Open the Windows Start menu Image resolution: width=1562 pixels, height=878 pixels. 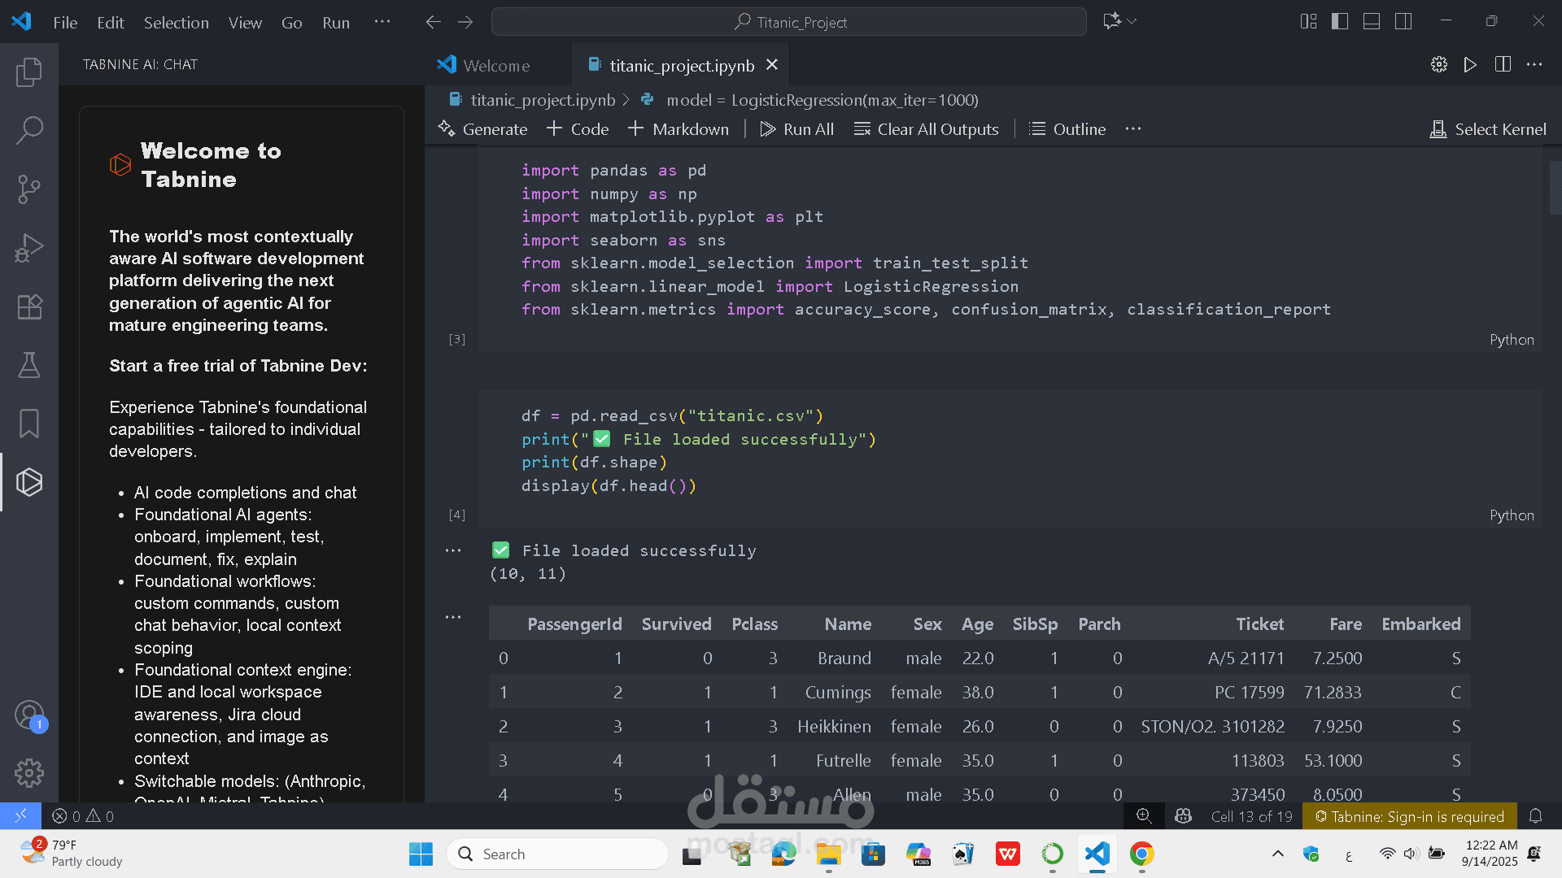click(421, 854)
